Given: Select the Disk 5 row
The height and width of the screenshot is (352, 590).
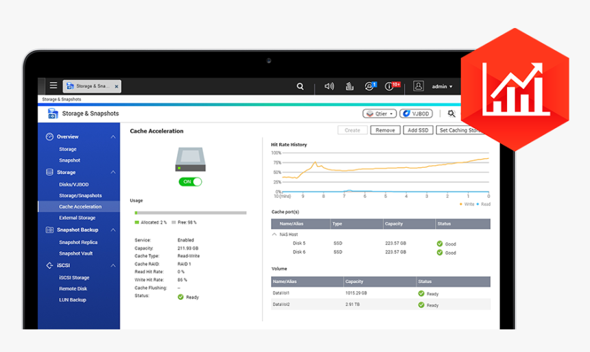Looking at the screenshot, I should coord(381,243).
